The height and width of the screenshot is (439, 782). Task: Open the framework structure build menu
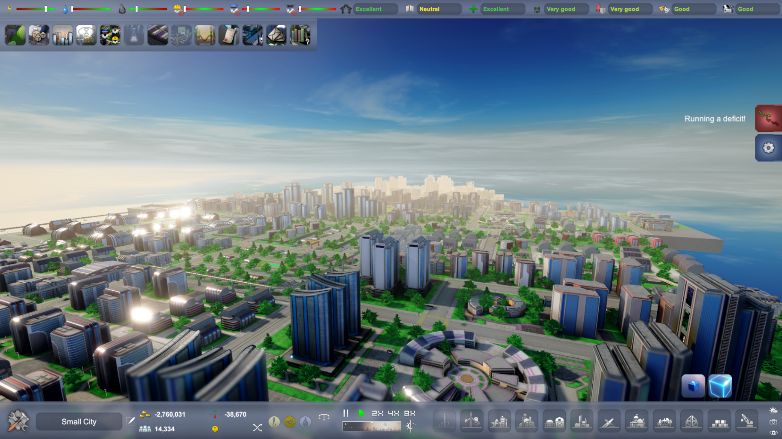(691, 421)
